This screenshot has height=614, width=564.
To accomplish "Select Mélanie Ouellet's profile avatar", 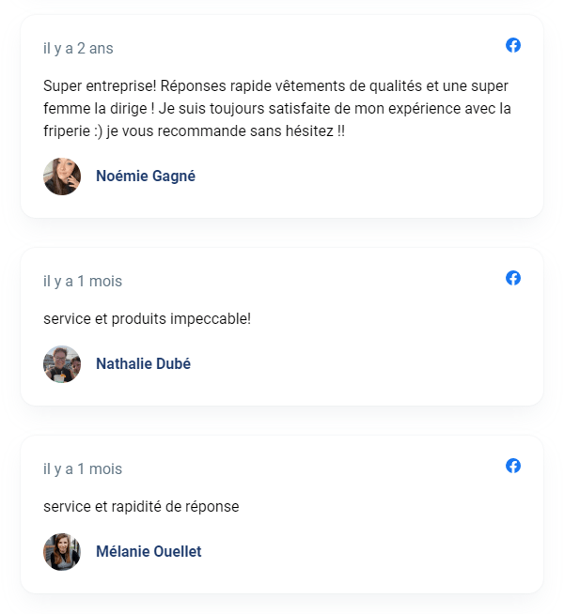I will point(62,552).
